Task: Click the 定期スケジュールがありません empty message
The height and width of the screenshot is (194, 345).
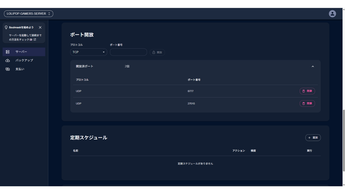Action: [x=195, y=164]
